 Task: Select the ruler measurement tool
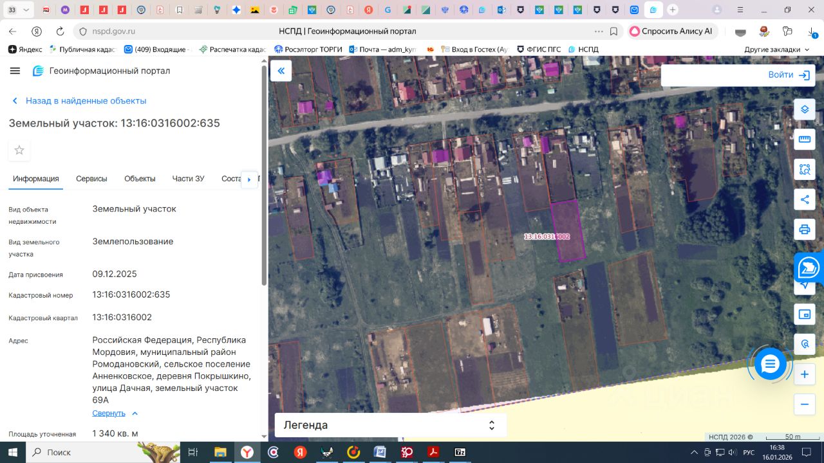coord(804,140)
